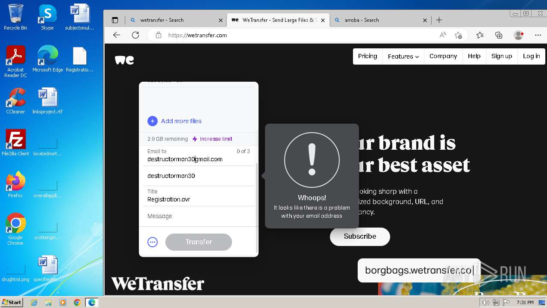This screenshot has width=547, height=308.
Task: Open the Edge profile avatar
Action: tap(518, 35)
